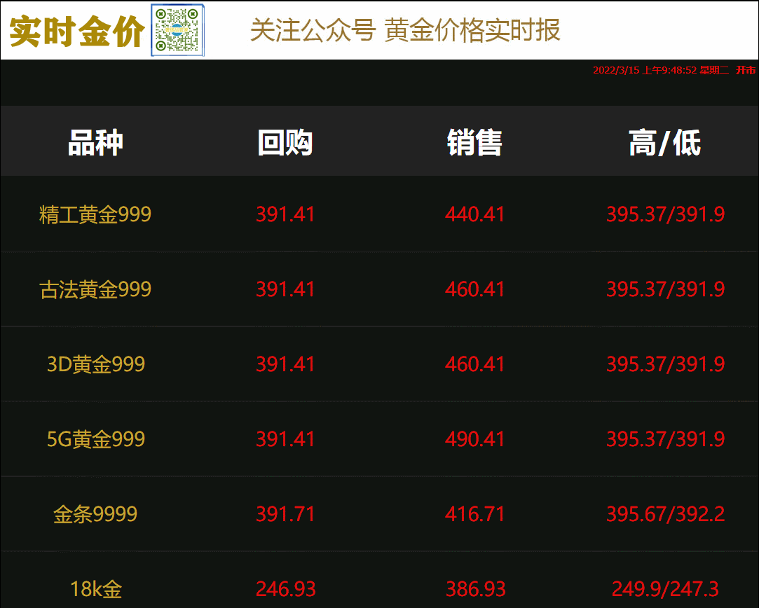This screenshot has height=608, width=759.
Task: Click buyback price 391.71 for 金条9999
Action: click(285, 514)
